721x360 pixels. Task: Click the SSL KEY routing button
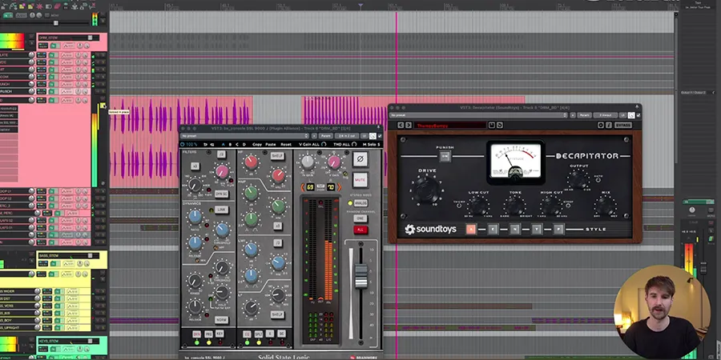tap(220, 334)
